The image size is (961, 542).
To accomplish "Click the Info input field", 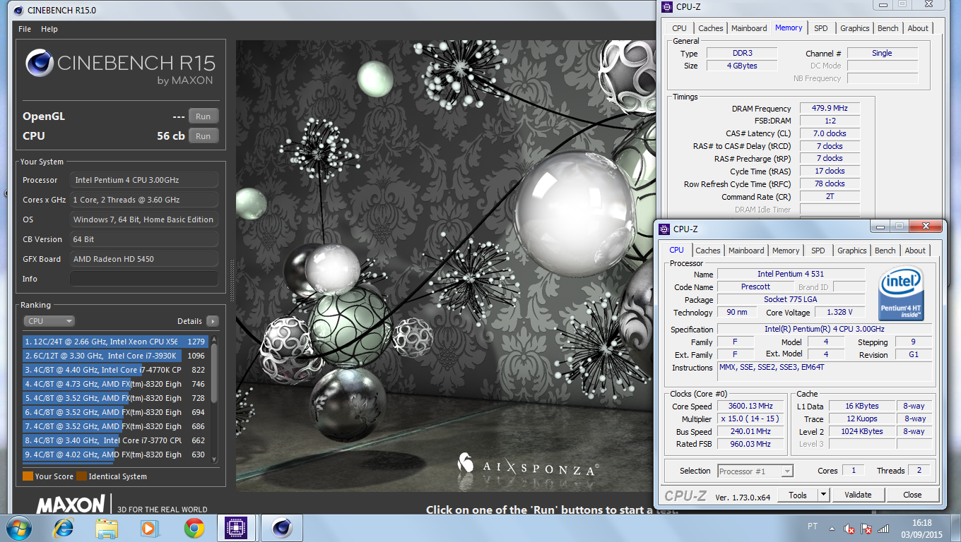I will (x=143, y=279).
